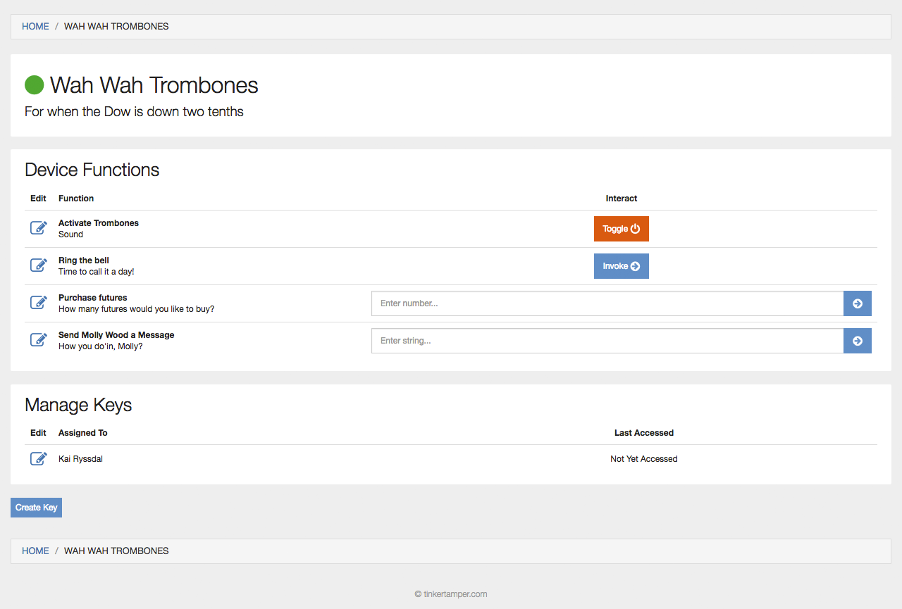Submit the Purchase futures number arrow button
This screenshot has height=609, width=902.
[858, 303]
